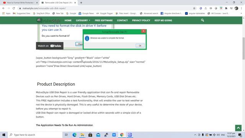Click the text 'The Application Needs To Be Run As Administrator.'
The width and height of the screenshot is (245, 138).
point(65,125)
